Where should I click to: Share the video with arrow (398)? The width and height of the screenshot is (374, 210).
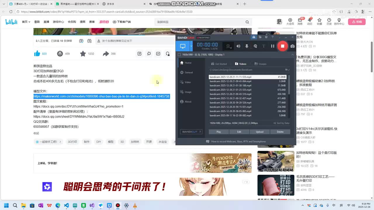pyautogui.click(x=109, y=54)
